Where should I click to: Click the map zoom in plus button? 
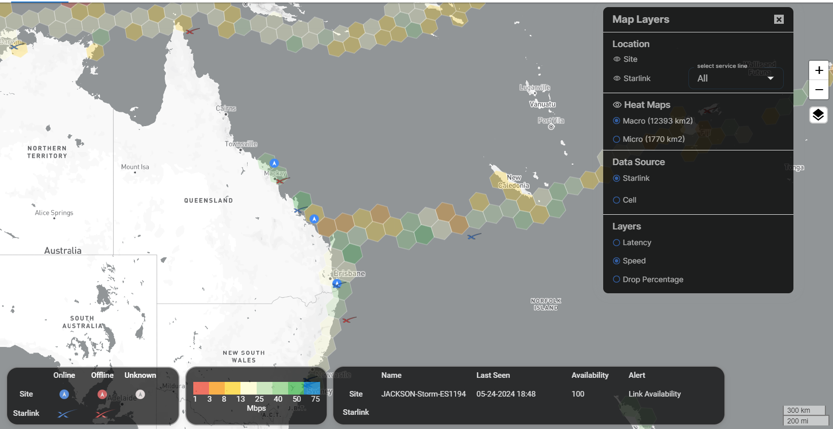[x=818, y=70]
